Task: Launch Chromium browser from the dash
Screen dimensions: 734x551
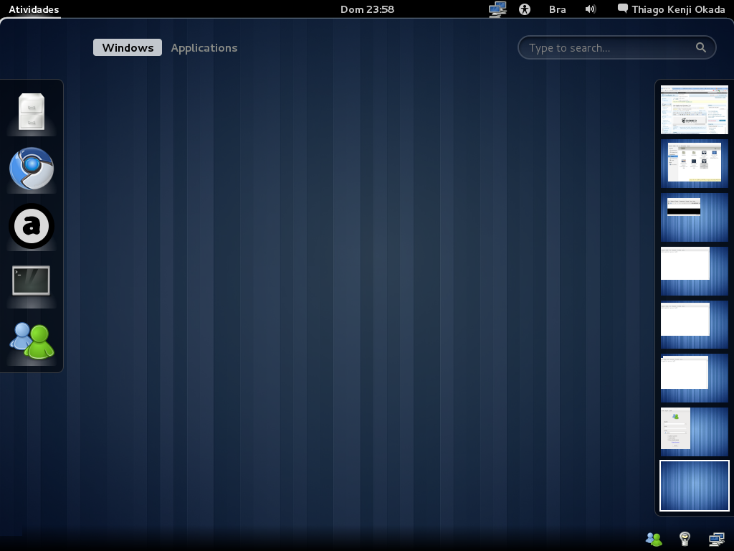Action: (x=32, y=169)
